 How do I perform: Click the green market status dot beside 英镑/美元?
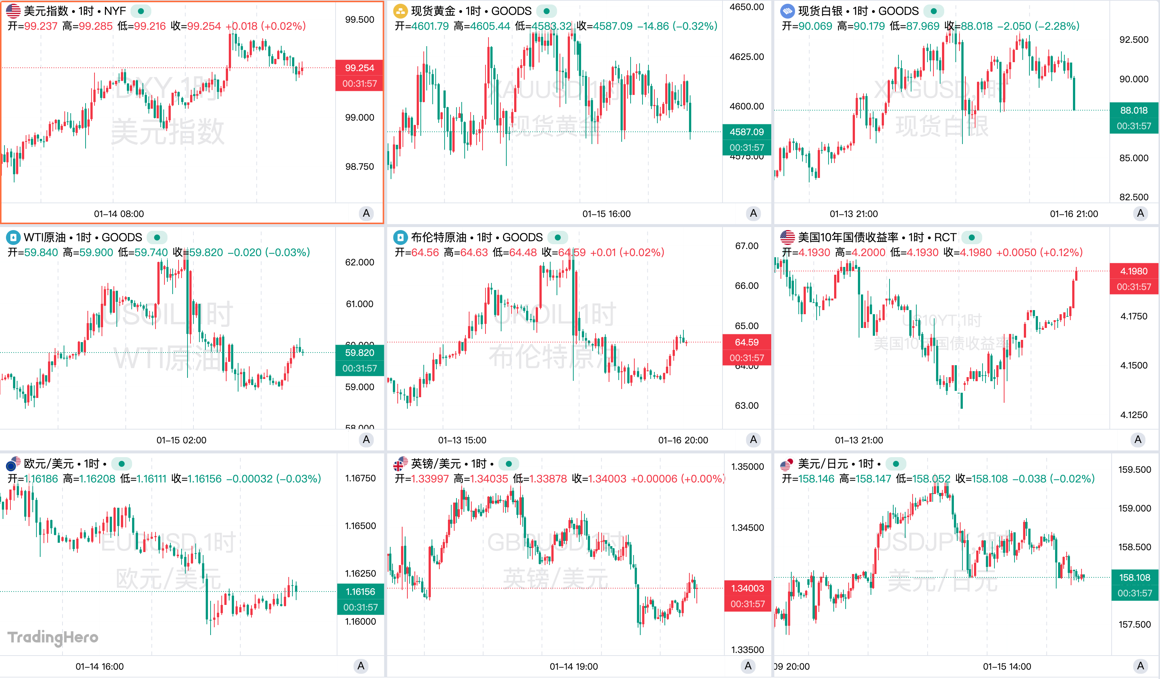(x=509, y=464)
